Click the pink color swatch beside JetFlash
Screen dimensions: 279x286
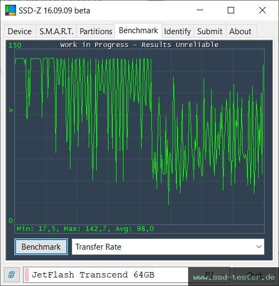point(27,275)
